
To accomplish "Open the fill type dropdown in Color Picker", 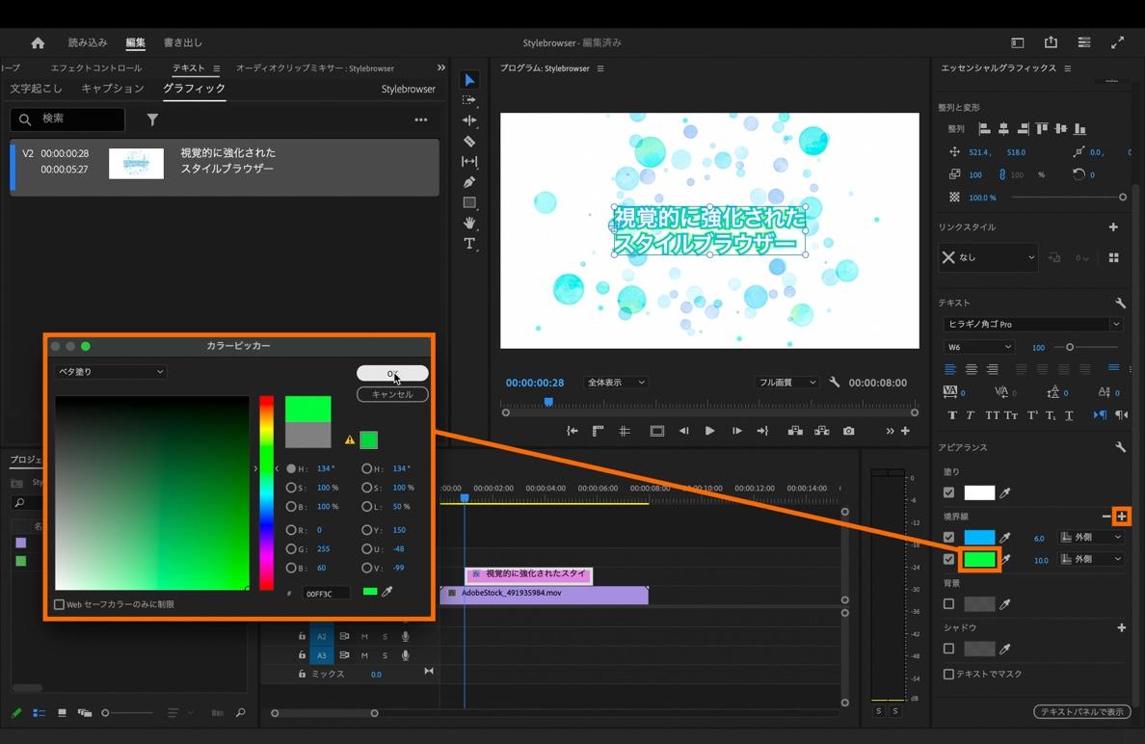I will tap(110, 372).
